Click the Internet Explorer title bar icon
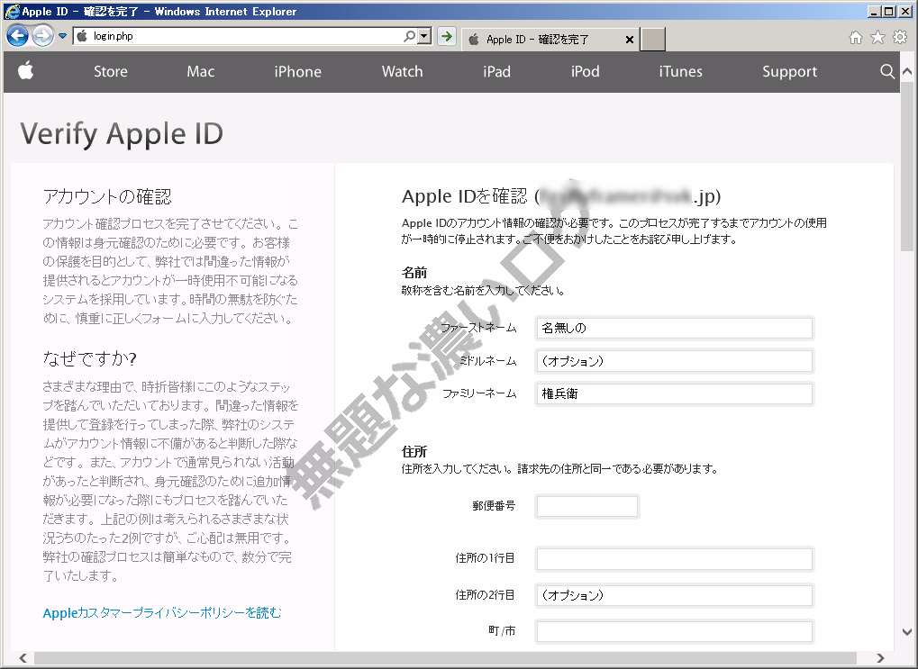918x669 pixels. pyautogui.click(x=12, y=11)
